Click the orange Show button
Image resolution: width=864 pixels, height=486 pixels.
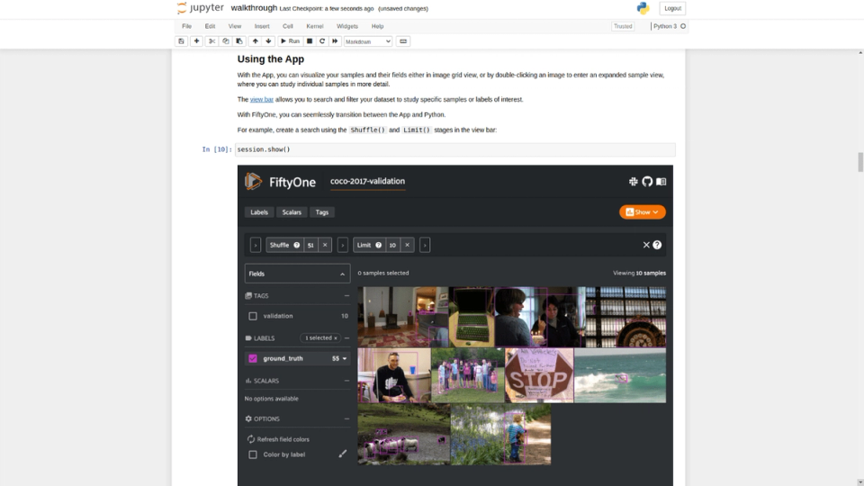tap(642, 212)
